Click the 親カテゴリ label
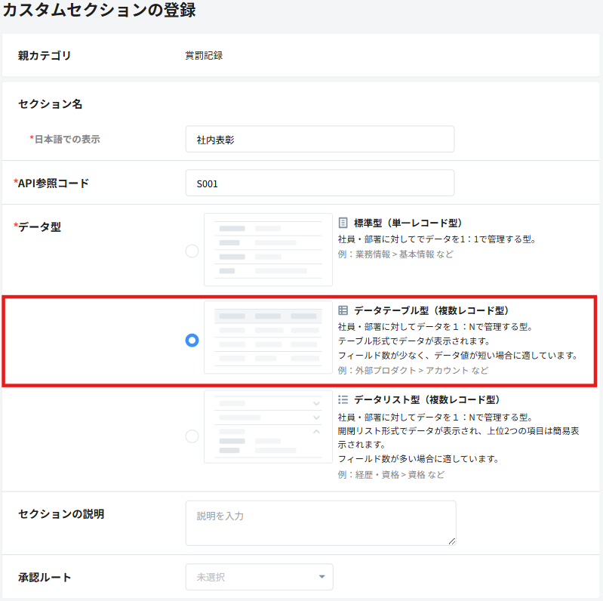The width and height of the screenshot is (603, 601). point(45,55)
